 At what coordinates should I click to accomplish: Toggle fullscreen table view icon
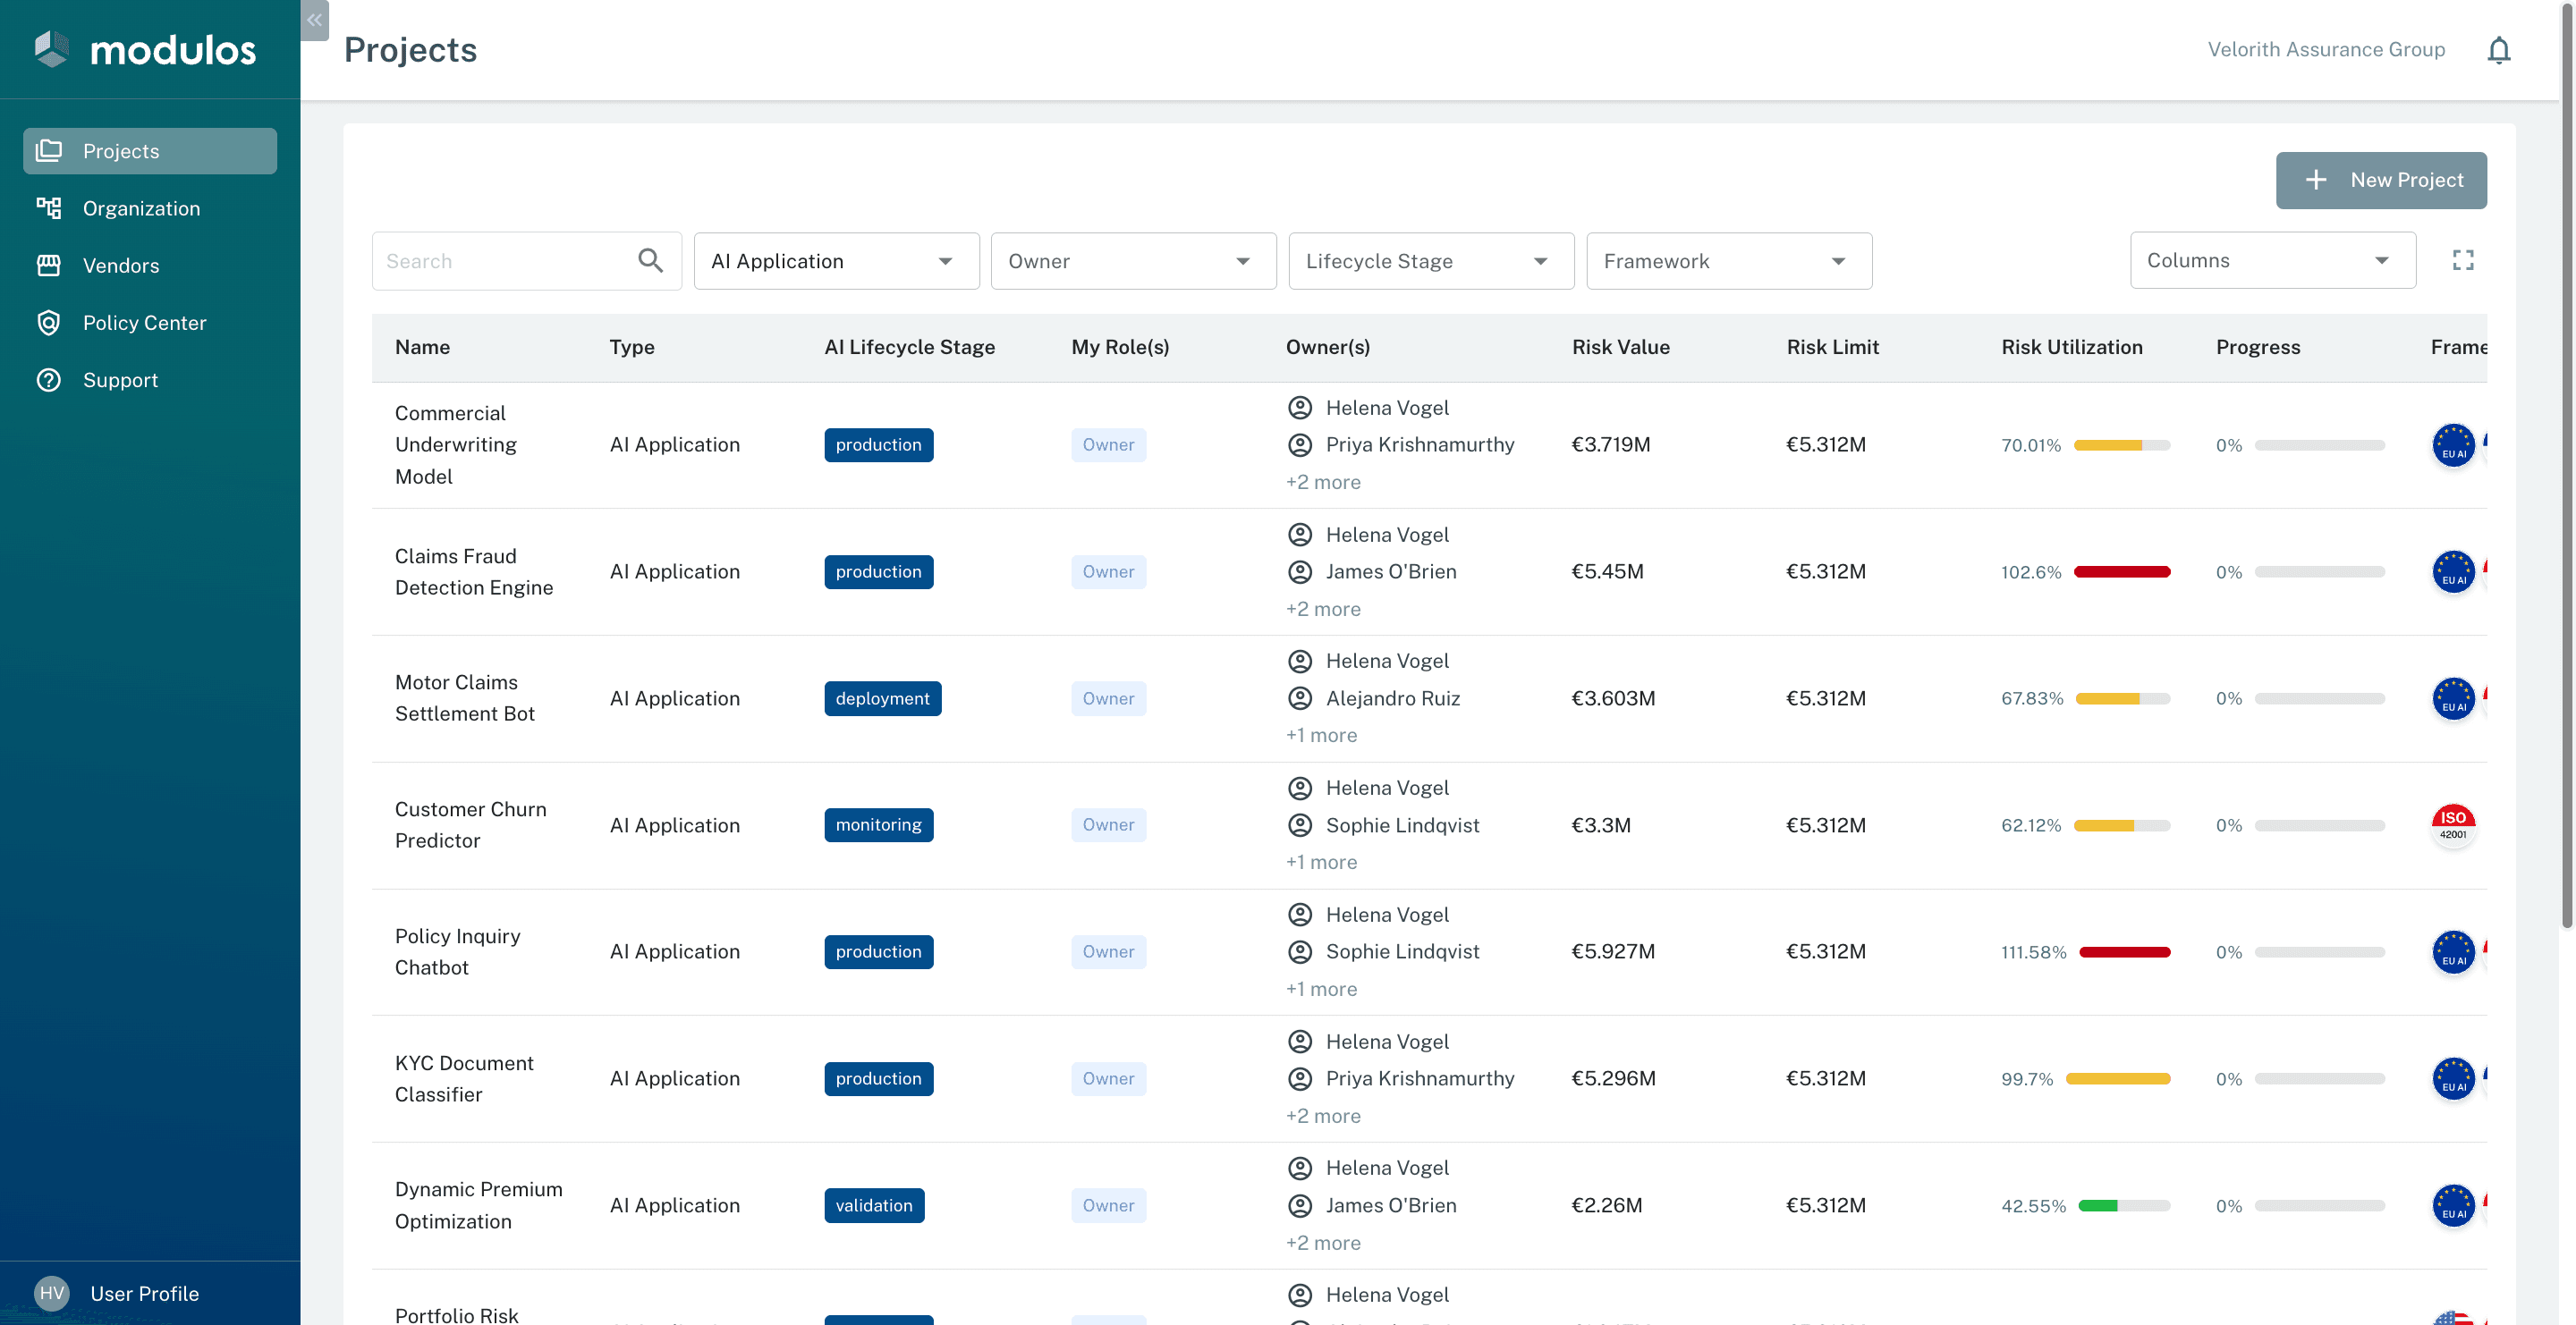pyautogui.click(x=2463, y=260)
